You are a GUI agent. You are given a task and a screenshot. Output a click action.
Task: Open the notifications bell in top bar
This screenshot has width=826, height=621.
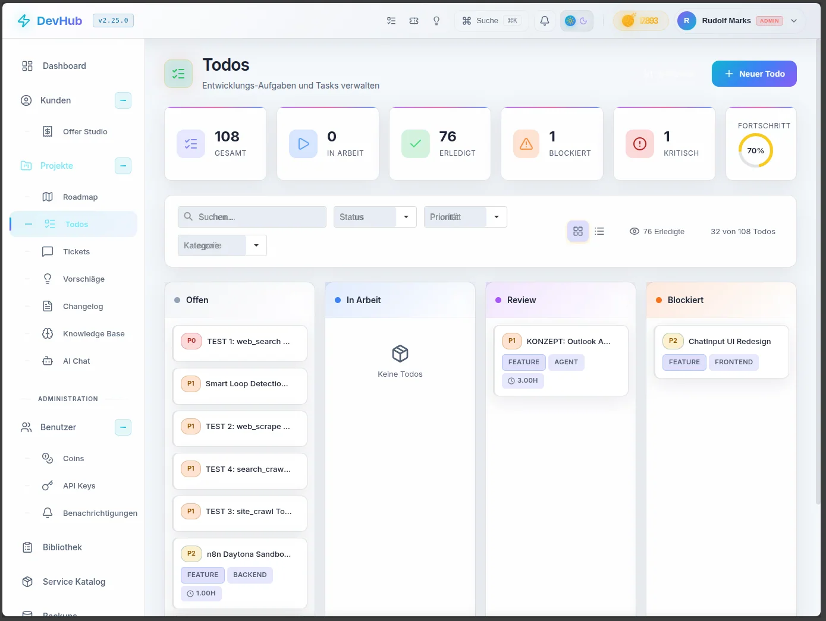[x=545, y=21]
